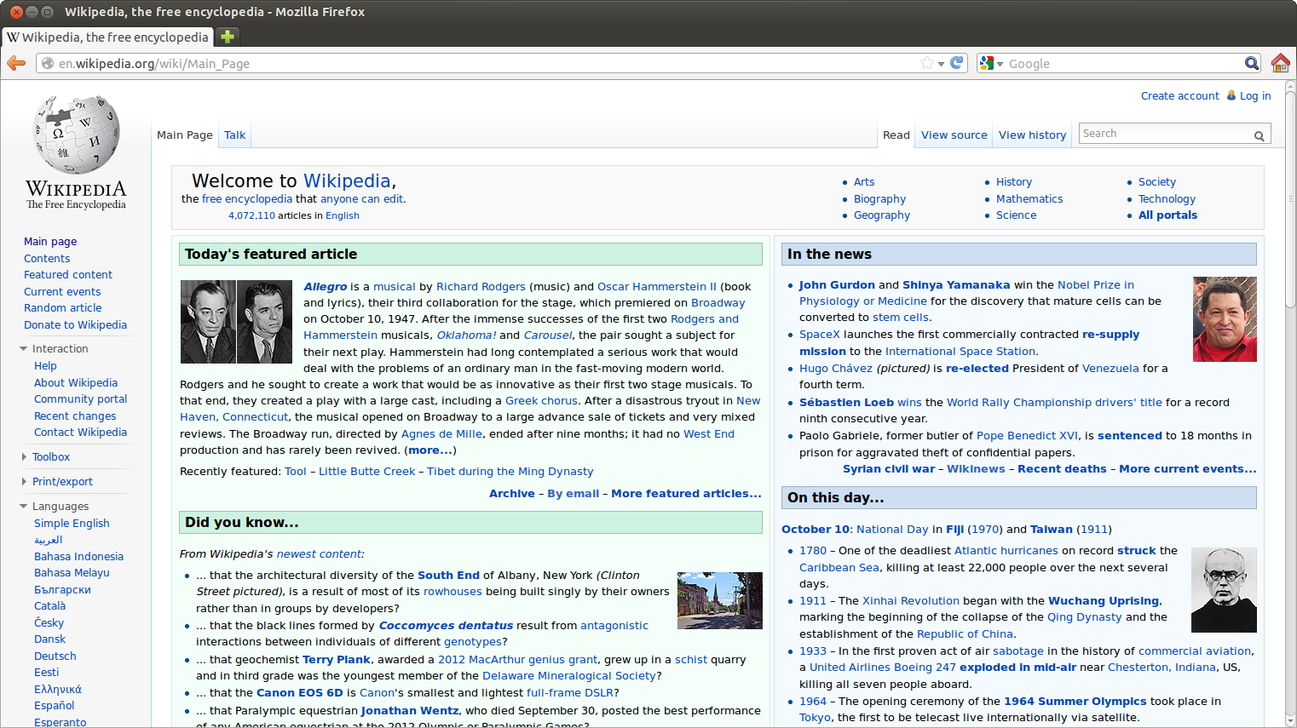Open the 4,072,110 article count link
The height and width of the screenshot is (728, 1297).
pos(251,216)
